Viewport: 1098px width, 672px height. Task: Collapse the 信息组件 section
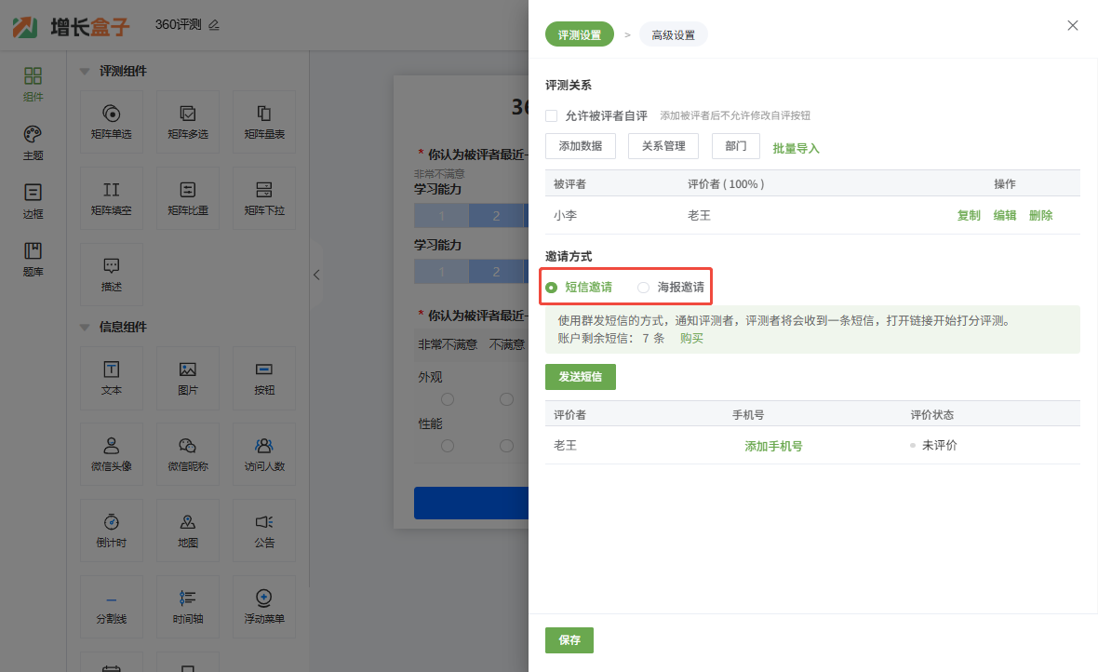click(85, 328)
